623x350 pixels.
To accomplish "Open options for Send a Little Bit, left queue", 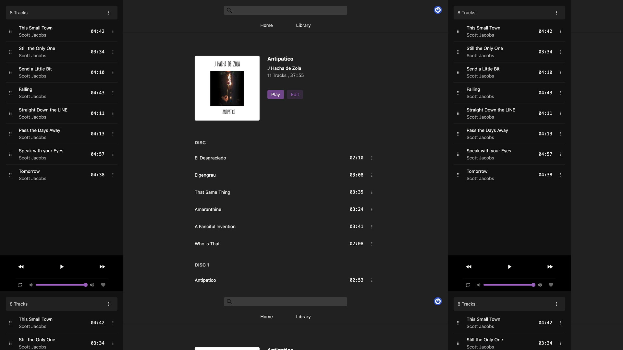I will click(113, 73).
